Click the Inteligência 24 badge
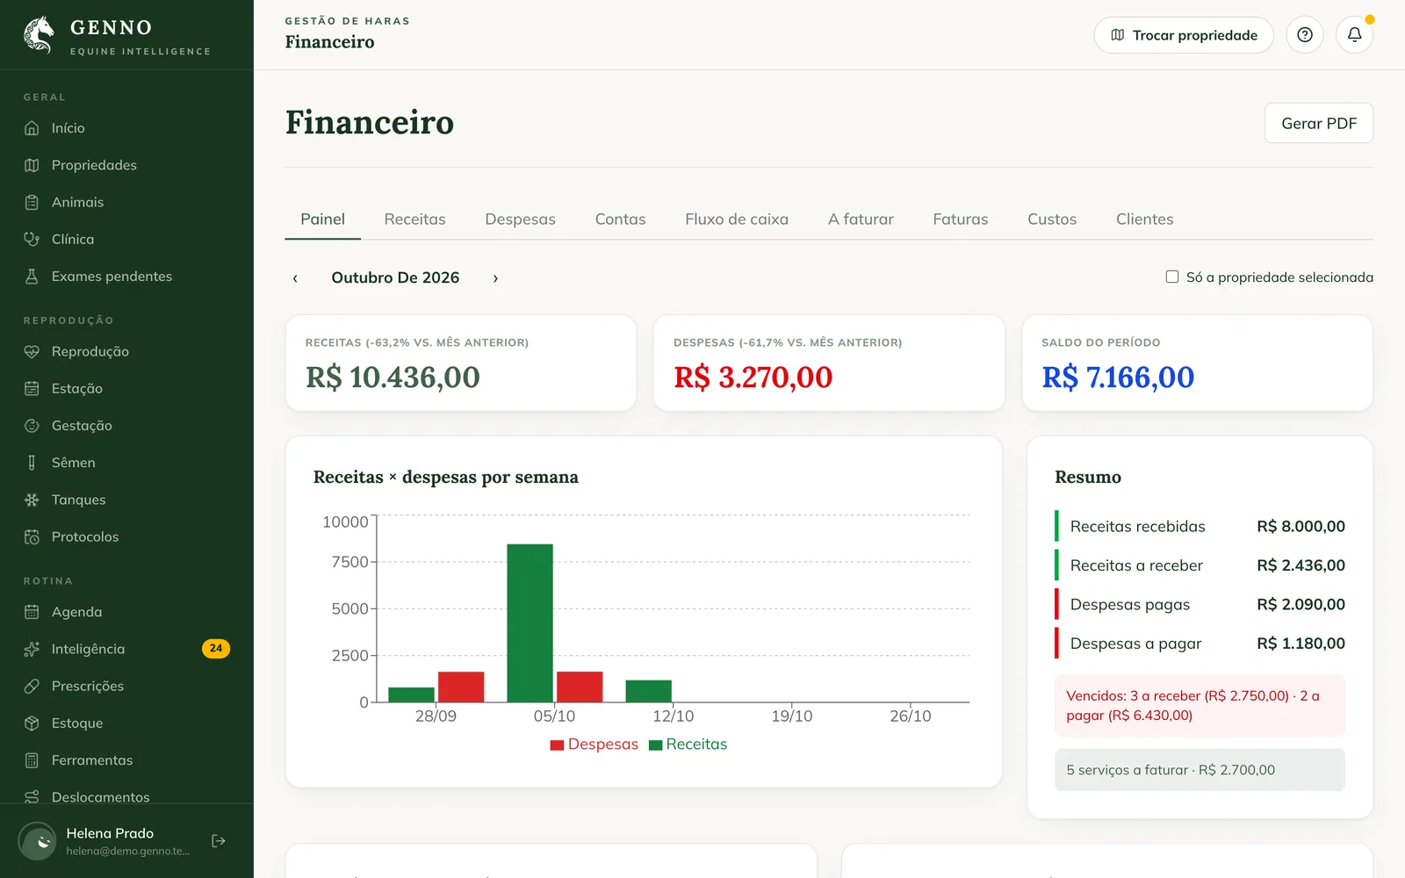 point(216,649)
